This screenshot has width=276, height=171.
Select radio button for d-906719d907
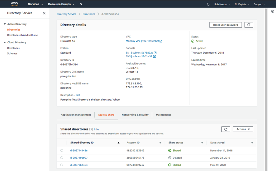point(62,158)
